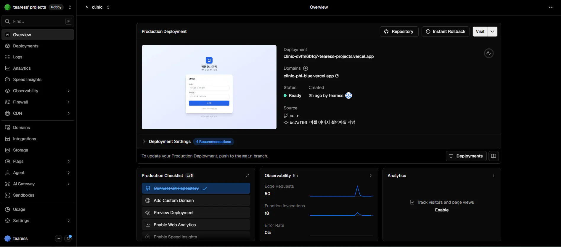
Task: Go to Deployments in the sidebar
Action: pos(38,46)
